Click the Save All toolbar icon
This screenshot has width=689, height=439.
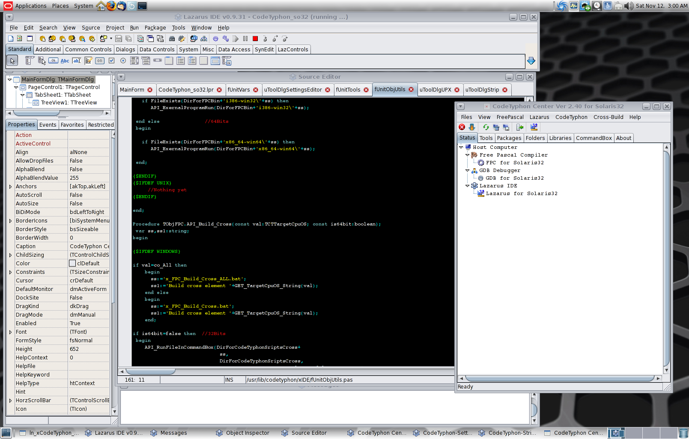128,39
